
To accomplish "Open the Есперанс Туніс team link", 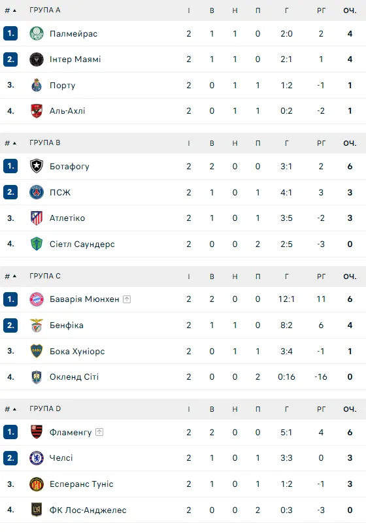I will (x=82, y=484).
